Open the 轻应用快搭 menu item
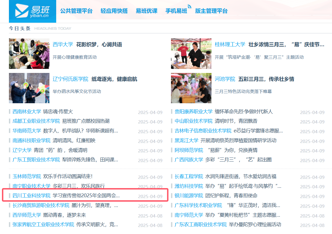Image resolution: width=332 pixels, height=234 pixels. click(114, 11)
